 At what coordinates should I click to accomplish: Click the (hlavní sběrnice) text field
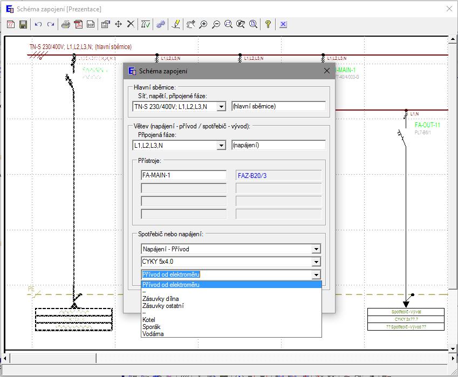279,106
